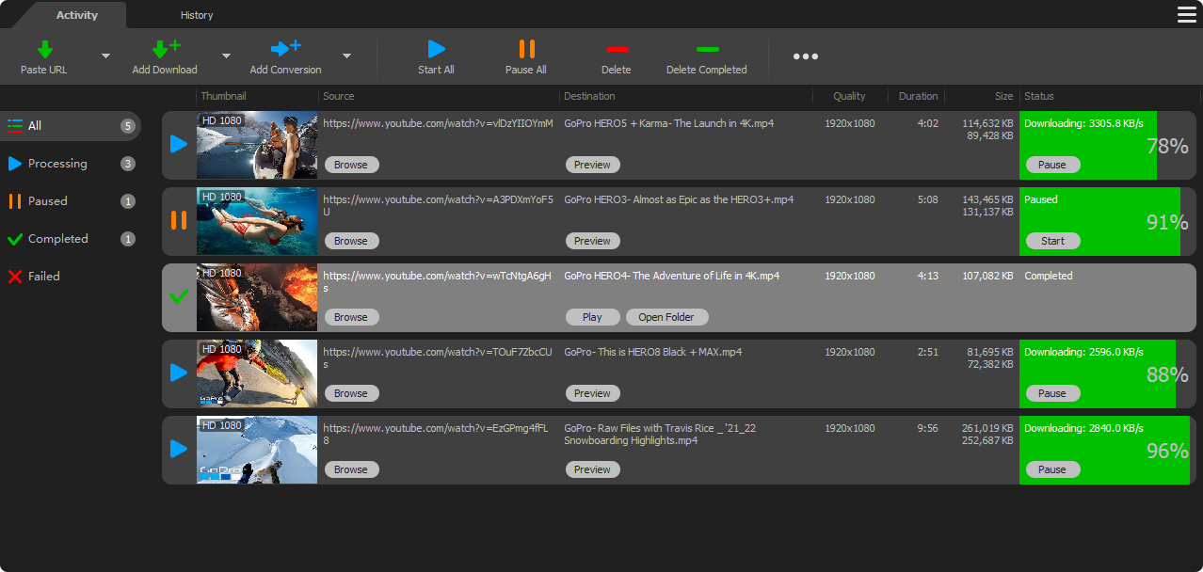Click the Delete Completed green icon

click(x=707, y=49)
